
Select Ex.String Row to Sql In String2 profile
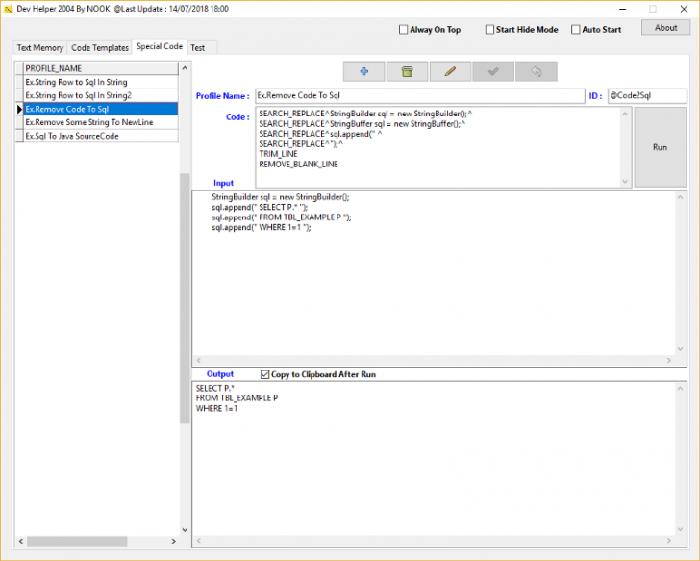101,95
